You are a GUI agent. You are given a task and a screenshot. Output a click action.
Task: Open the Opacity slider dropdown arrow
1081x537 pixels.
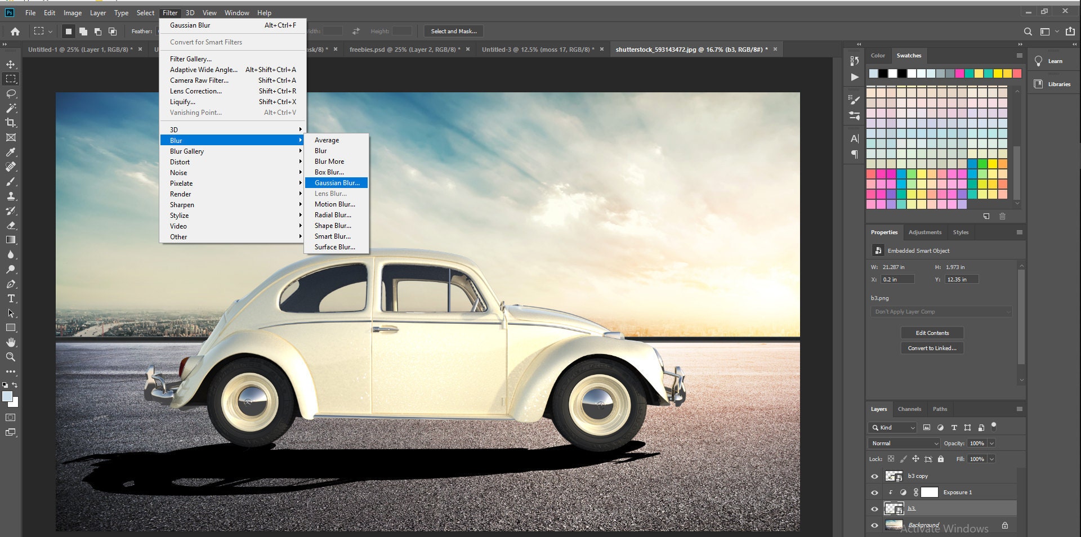992,443
